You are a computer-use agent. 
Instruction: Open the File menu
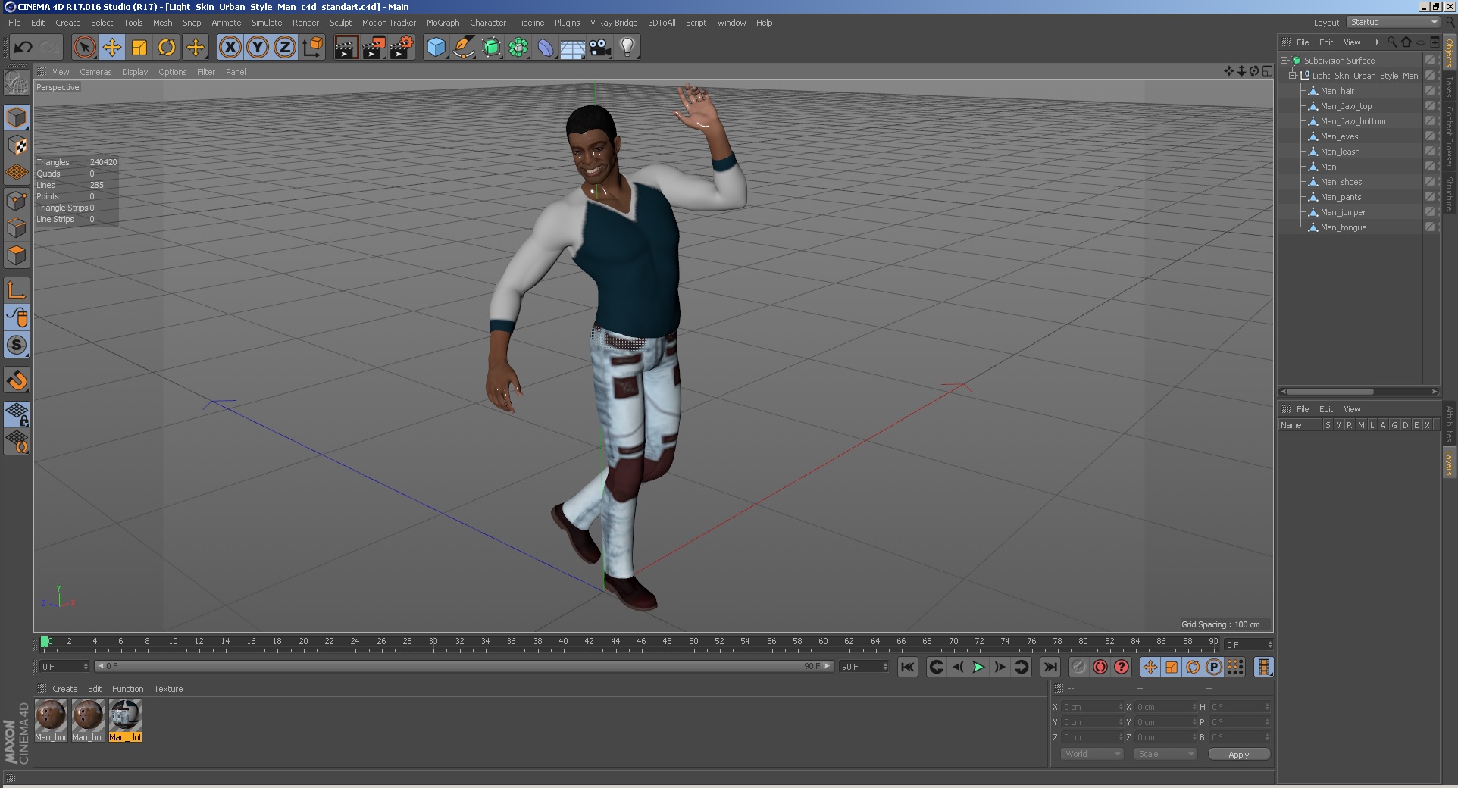click(14, 23)
